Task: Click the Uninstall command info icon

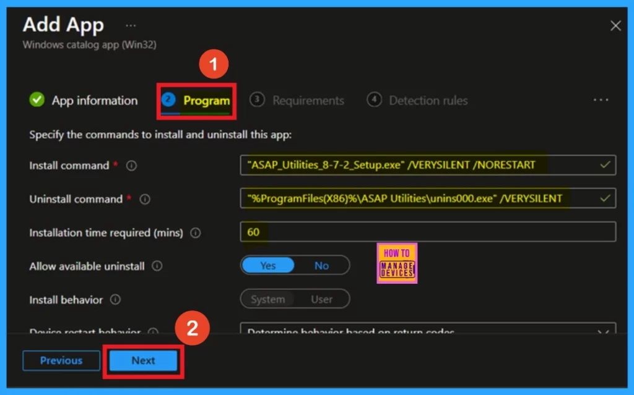Action: coord(145,199)
